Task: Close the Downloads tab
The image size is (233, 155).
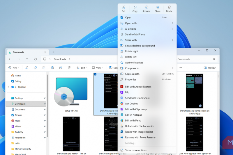Action: point(45,52)
